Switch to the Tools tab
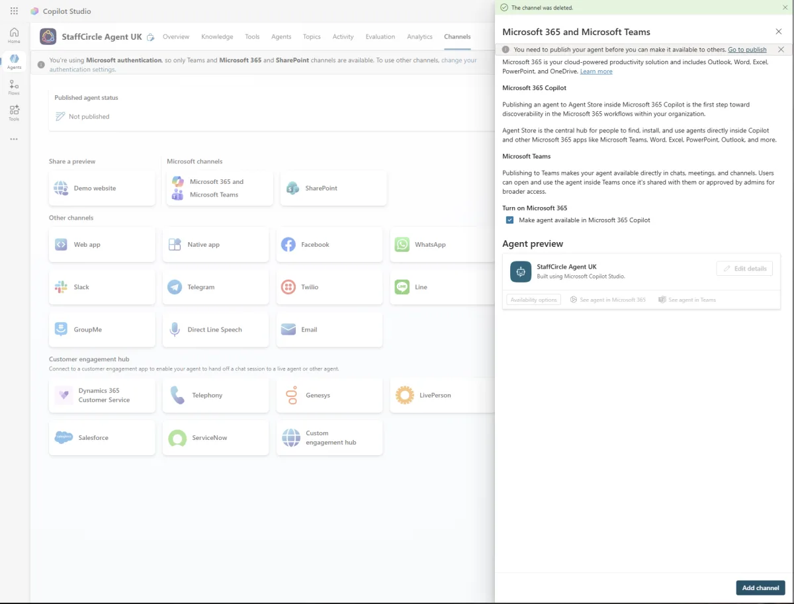The width and height of the screenshot is (794, 604). [x=252, y=37]
